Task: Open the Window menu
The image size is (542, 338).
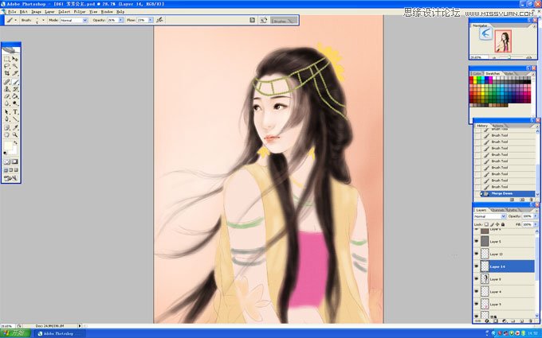Action: [x=107, y=11]
